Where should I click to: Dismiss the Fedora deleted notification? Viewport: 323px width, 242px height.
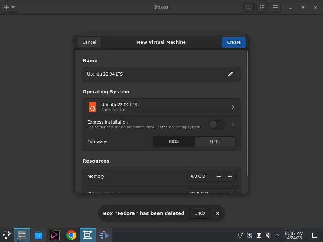(x=218, y=213)
